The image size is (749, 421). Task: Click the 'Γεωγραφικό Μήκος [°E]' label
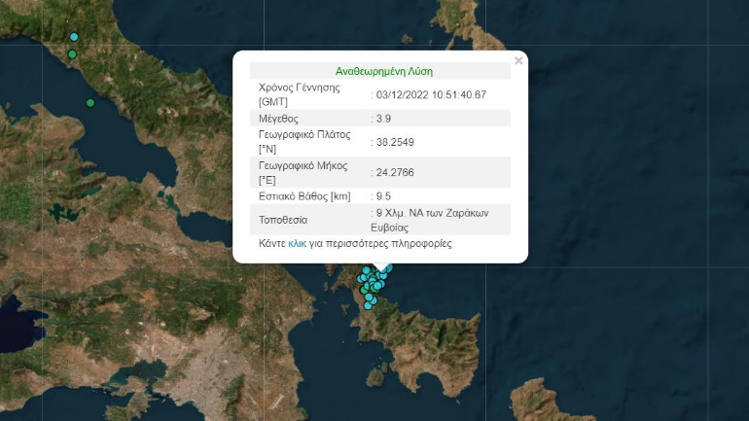point(304,172)
